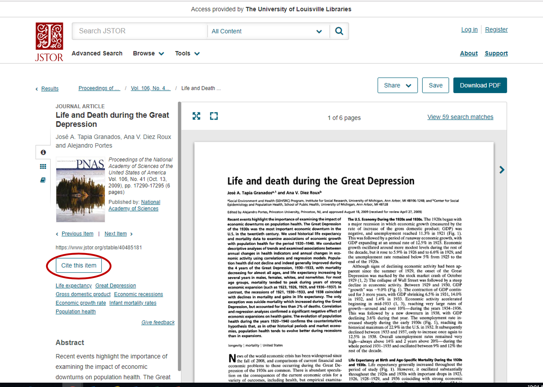543x387 pixels.
Task: Click the Give feedback link
Action: (x=158, y=323)
